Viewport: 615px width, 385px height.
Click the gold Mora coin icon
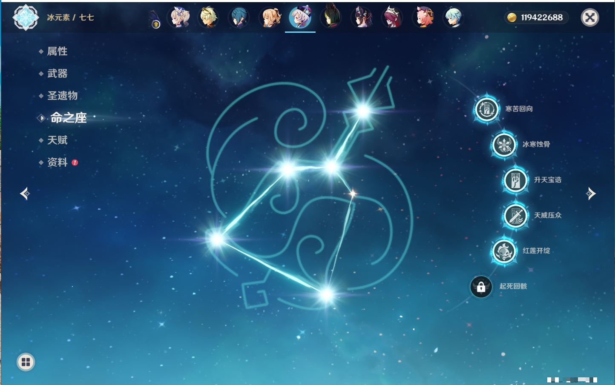[x=512, y=17]
